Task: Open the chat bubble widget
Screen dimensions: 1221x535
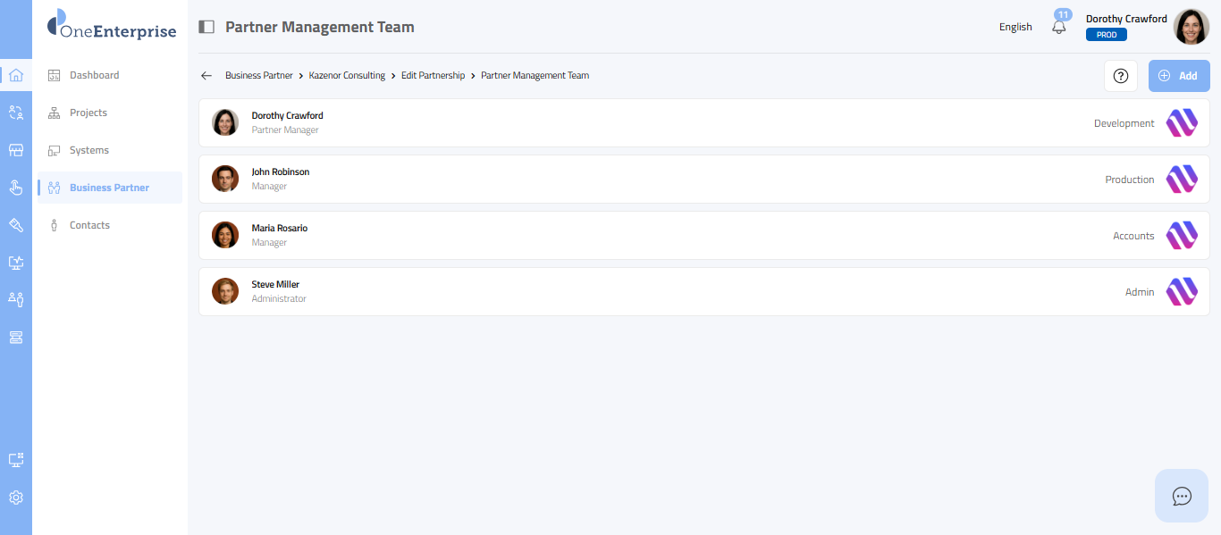Action: [1182, 496]
